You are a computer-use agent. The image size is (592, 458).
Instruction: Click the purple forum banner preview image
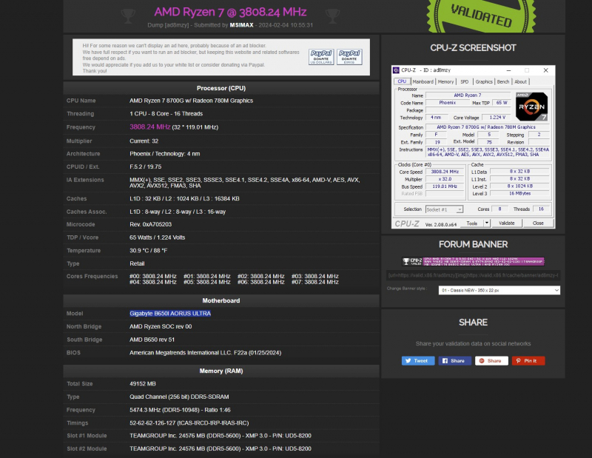(473, 261)
